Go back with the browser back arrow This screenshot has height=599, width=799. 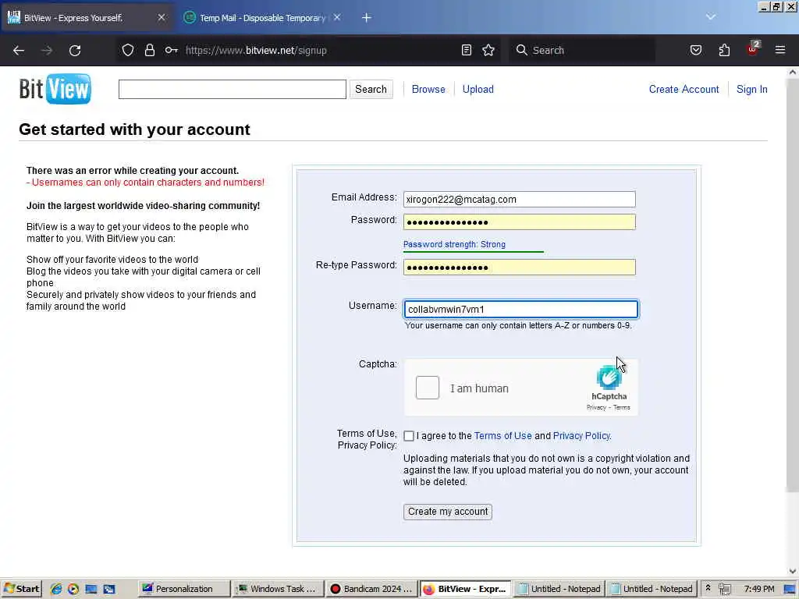click(19, 51)
